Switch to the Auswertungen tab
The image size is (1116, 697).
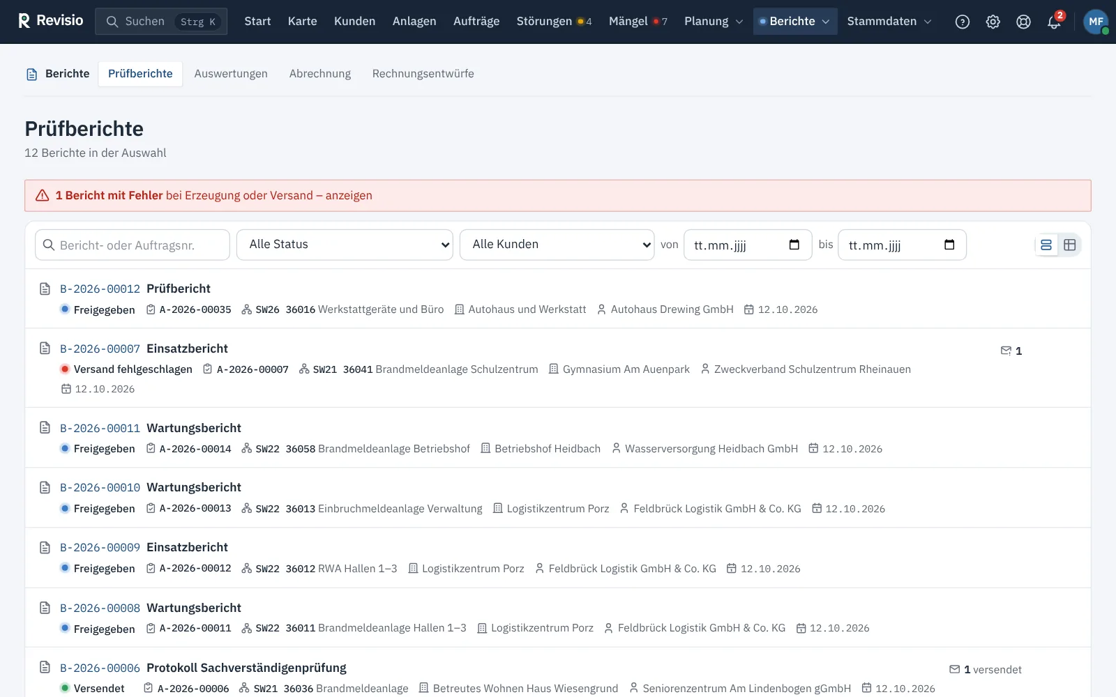(231, 74)
